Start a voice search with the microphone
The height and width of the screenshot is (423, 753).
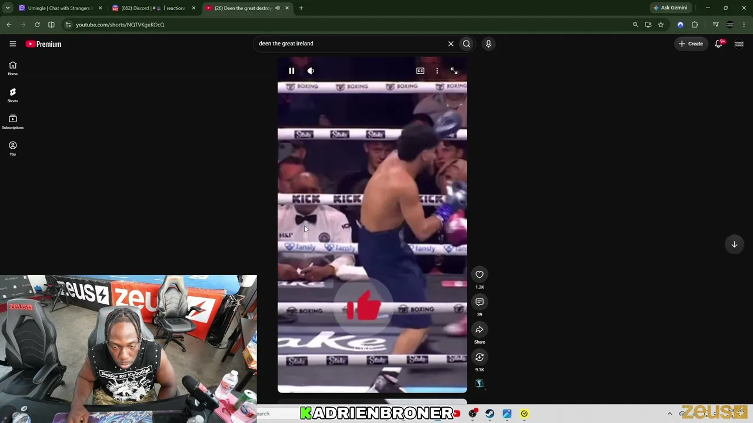pos(488,43)
